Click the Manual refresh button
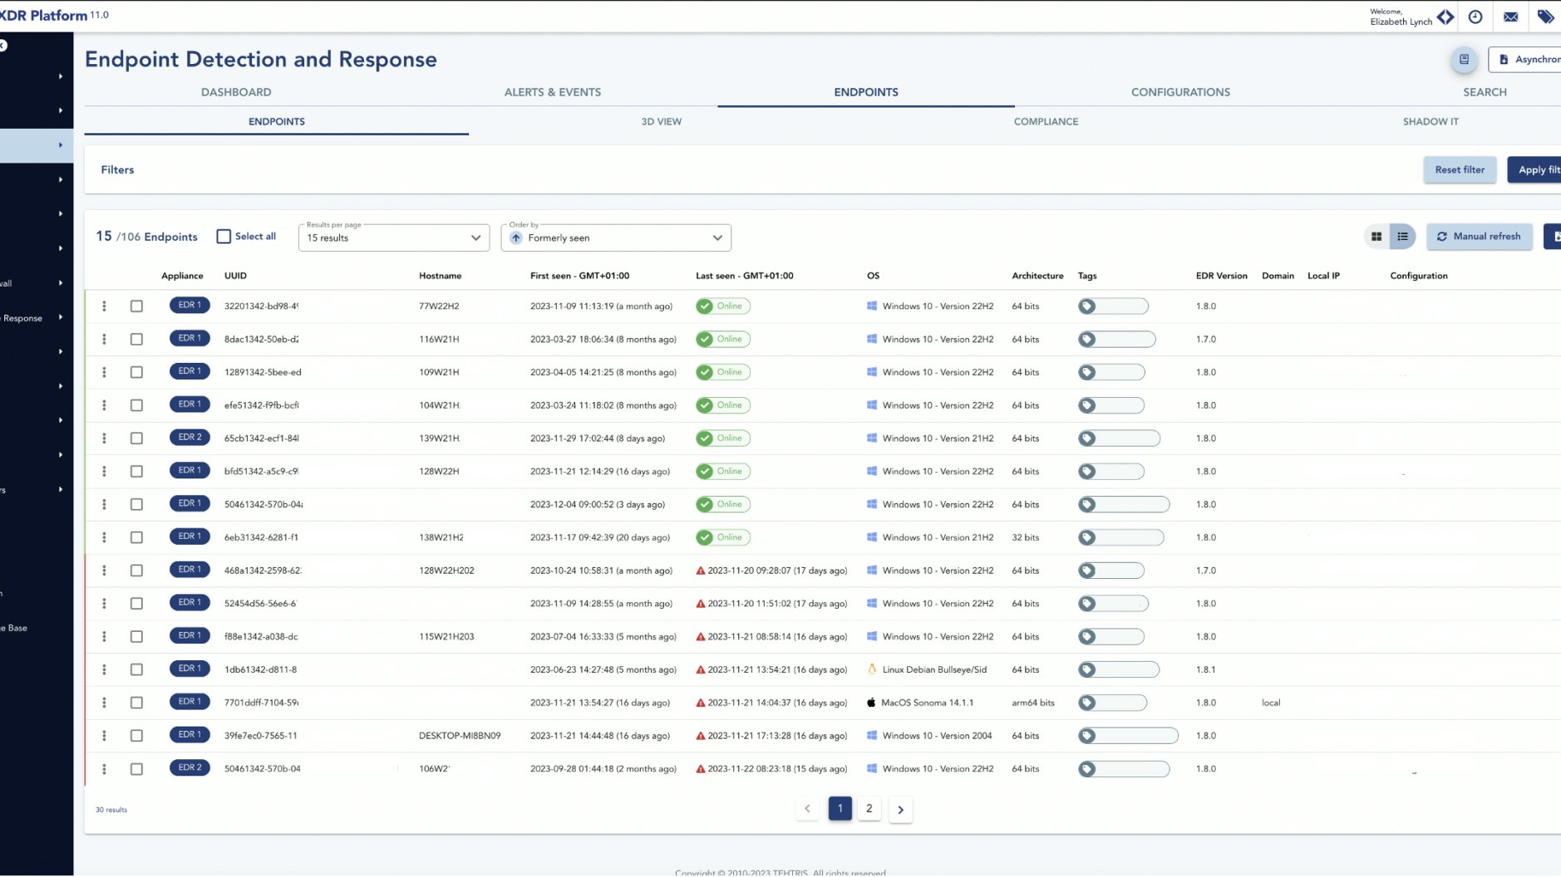 1478,236
